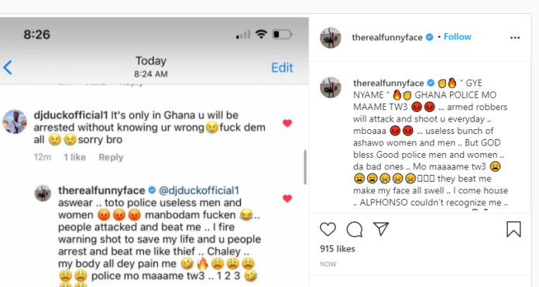Tap the Edit button
This screenshot has height=287, width=539.
click(282, 67)
